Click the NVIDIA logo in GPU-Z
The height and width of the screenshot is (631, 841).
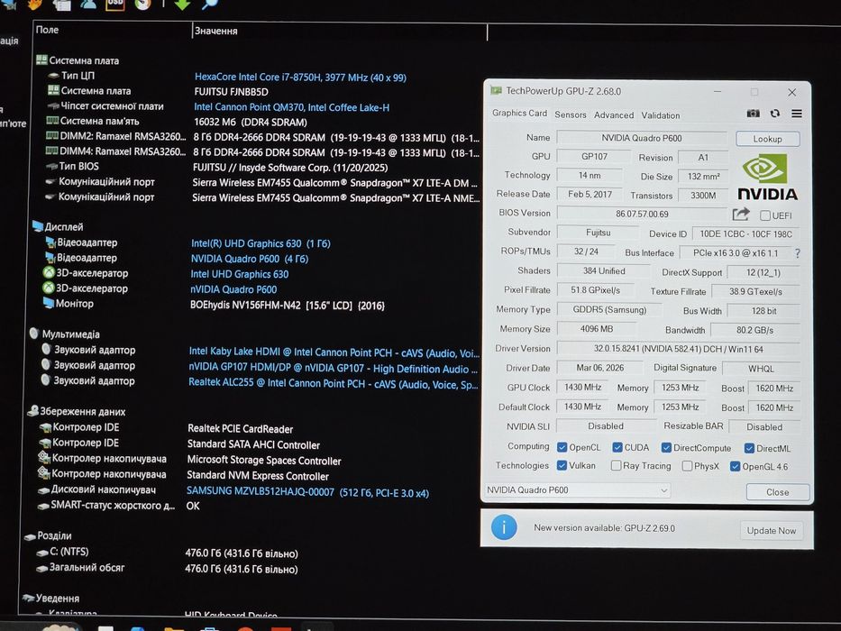pos(767,177)
